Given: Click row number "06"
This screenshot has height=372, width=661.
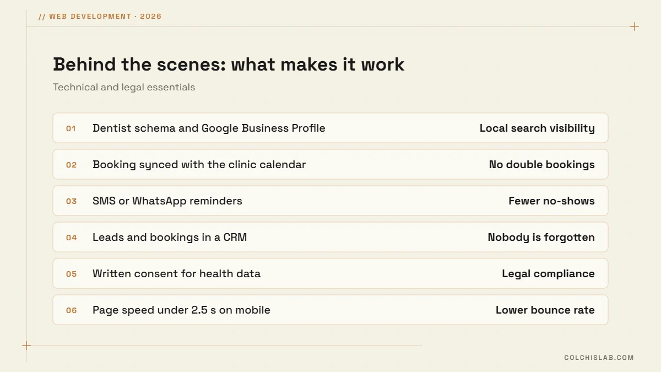Looking at the screenshot, I should 71,310.
